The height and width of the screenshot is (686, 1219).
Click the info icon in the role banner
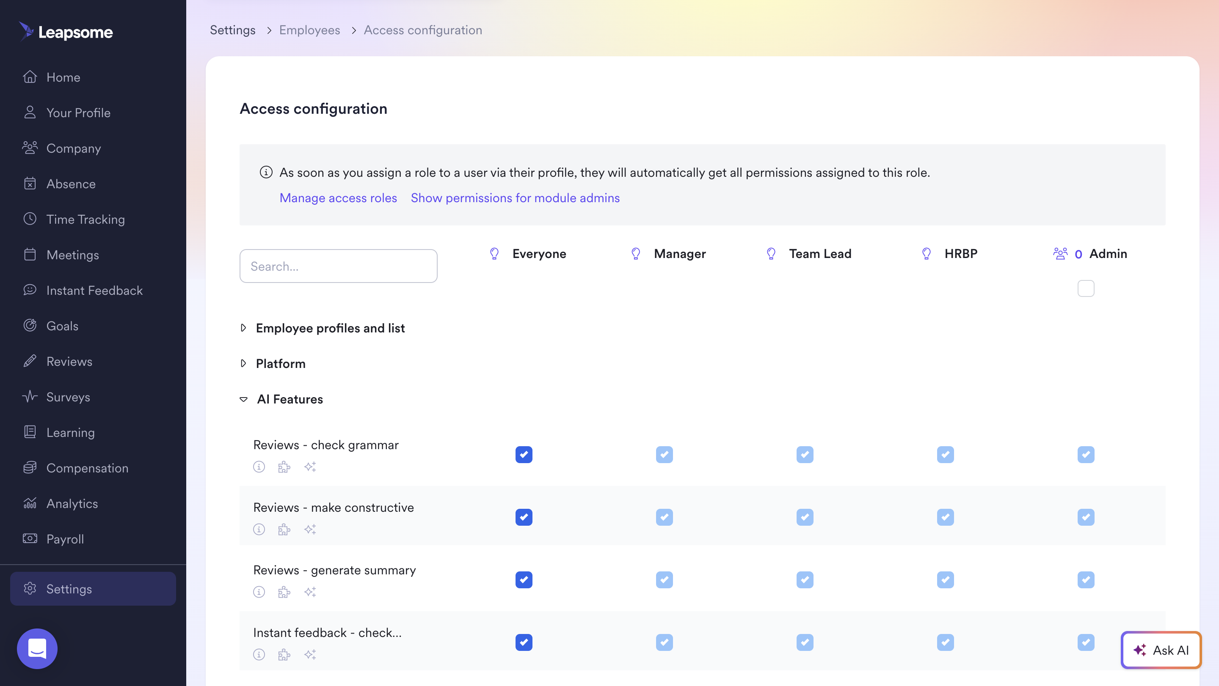tap(266, 172)
